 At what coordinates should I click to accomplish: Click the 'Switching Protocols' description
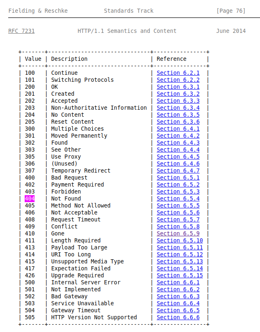tap(82, 80)
